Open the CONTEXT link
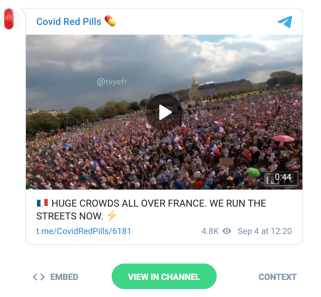321x297 pixels. click(x=278, y=277)
